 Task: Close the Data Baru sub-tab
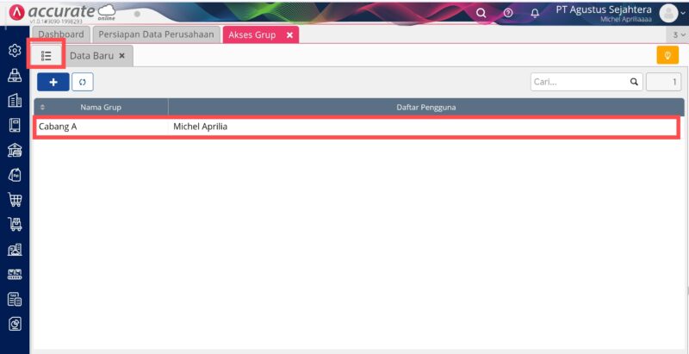tap(122, 56)
